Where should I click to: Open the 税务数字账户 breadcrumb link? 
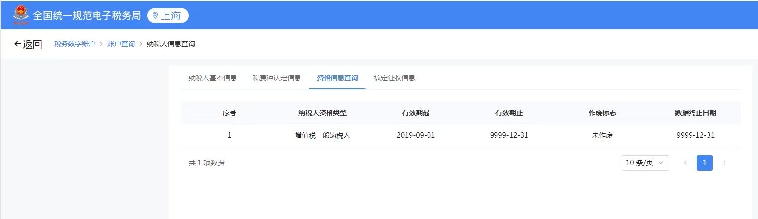point(74,44)
